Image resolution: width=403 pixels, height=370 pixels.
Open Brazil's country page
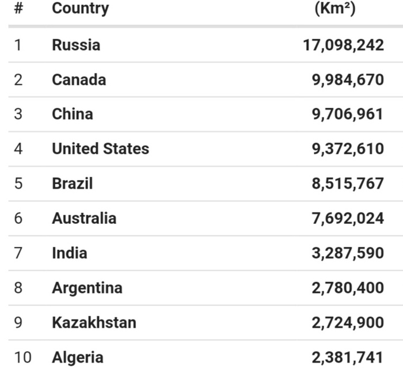point(72,184)
